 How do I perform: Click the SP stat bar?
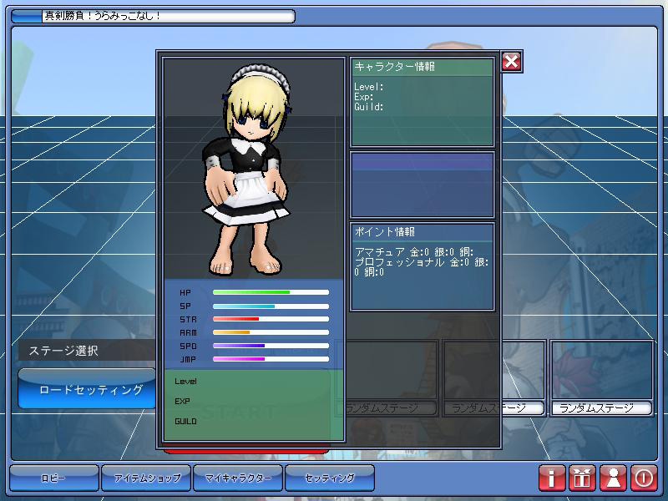click(x=271, y=306)
